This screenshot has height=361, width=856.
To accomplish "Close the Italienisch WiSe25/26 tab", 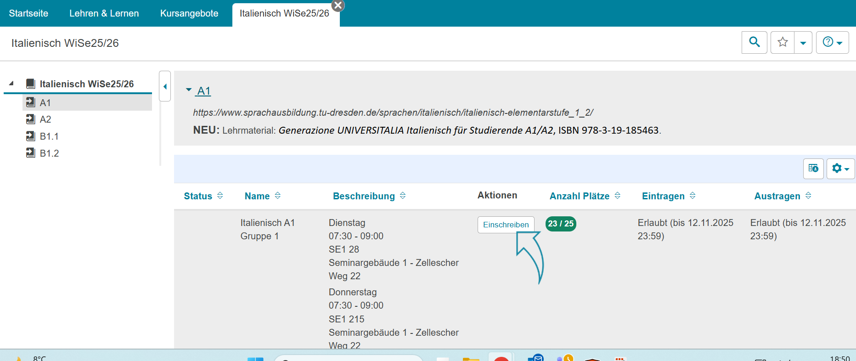I will point(338,6).
